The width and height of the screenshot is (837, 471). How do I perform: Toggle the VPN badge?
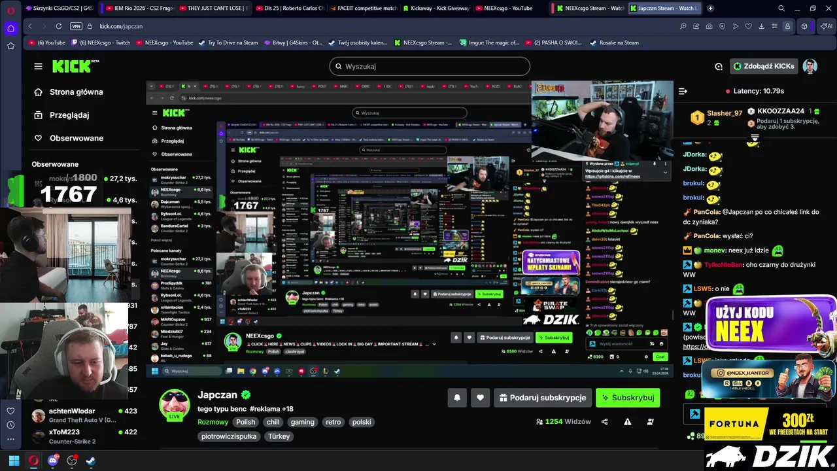tap(76, 26)
